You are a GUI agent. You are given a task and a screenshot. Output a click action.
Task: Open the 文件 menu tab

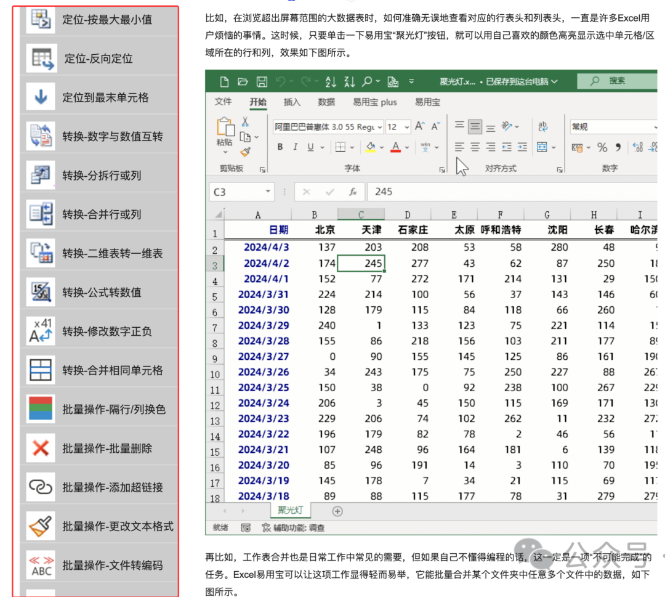pyautogui.click(x=223, y=102)
